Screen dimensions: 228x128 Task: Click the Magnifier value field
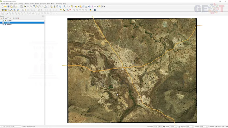pos(189,126)
